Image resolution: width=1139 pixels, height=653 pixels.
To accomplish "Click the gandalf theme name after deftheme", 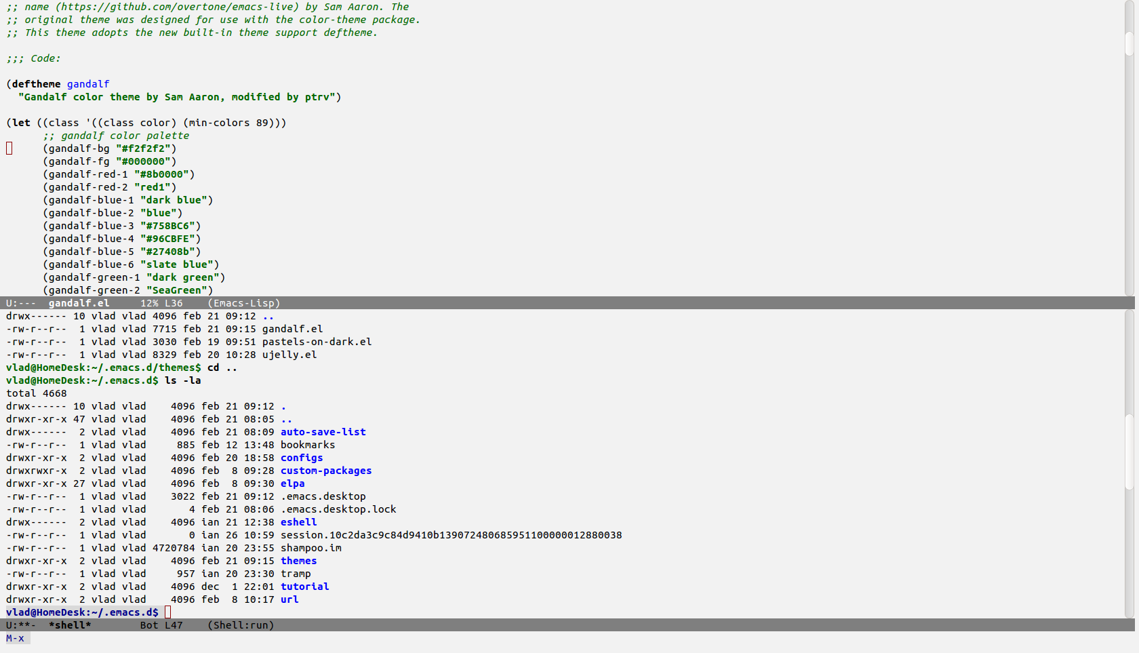I will point(88,84).
